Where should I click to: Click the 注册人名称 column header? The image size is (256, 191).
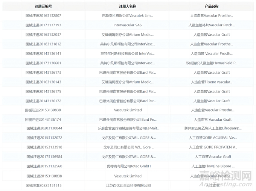click(x=128, y=6)
